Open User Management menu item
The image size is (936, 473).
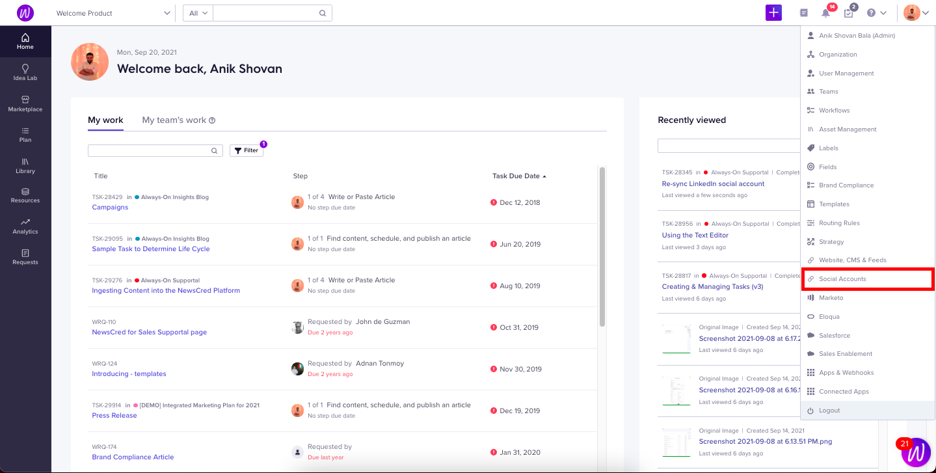pos(868,74)
